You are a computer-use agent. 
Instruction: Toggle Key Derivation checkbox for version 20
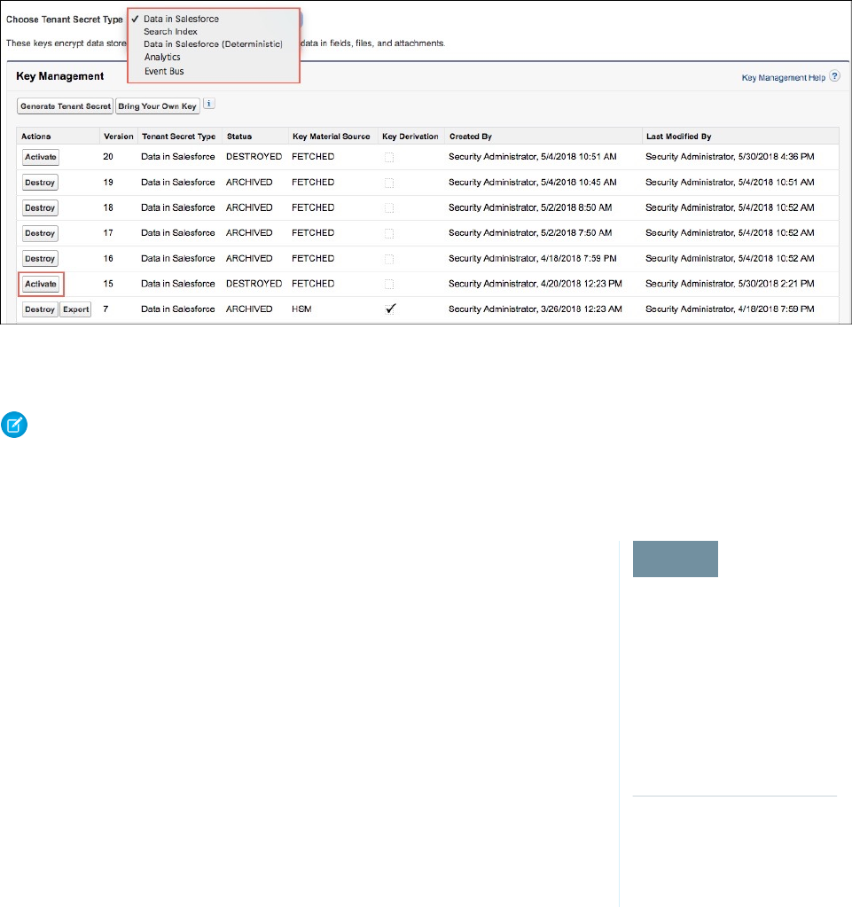(389, 157)
